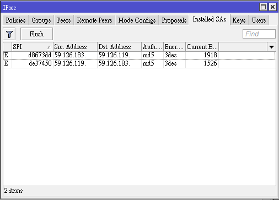Close the IPsec window
The width and height of the screenshot is (279, 200).
(272, 7)
